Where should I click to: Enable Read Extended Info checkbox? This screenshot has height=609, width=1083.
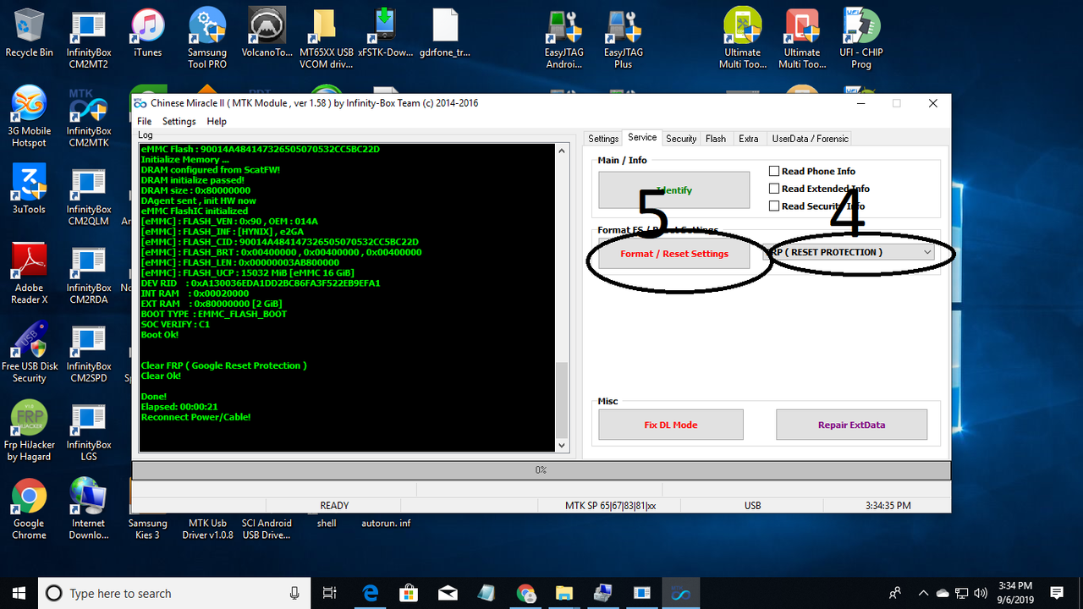(774, 189)
